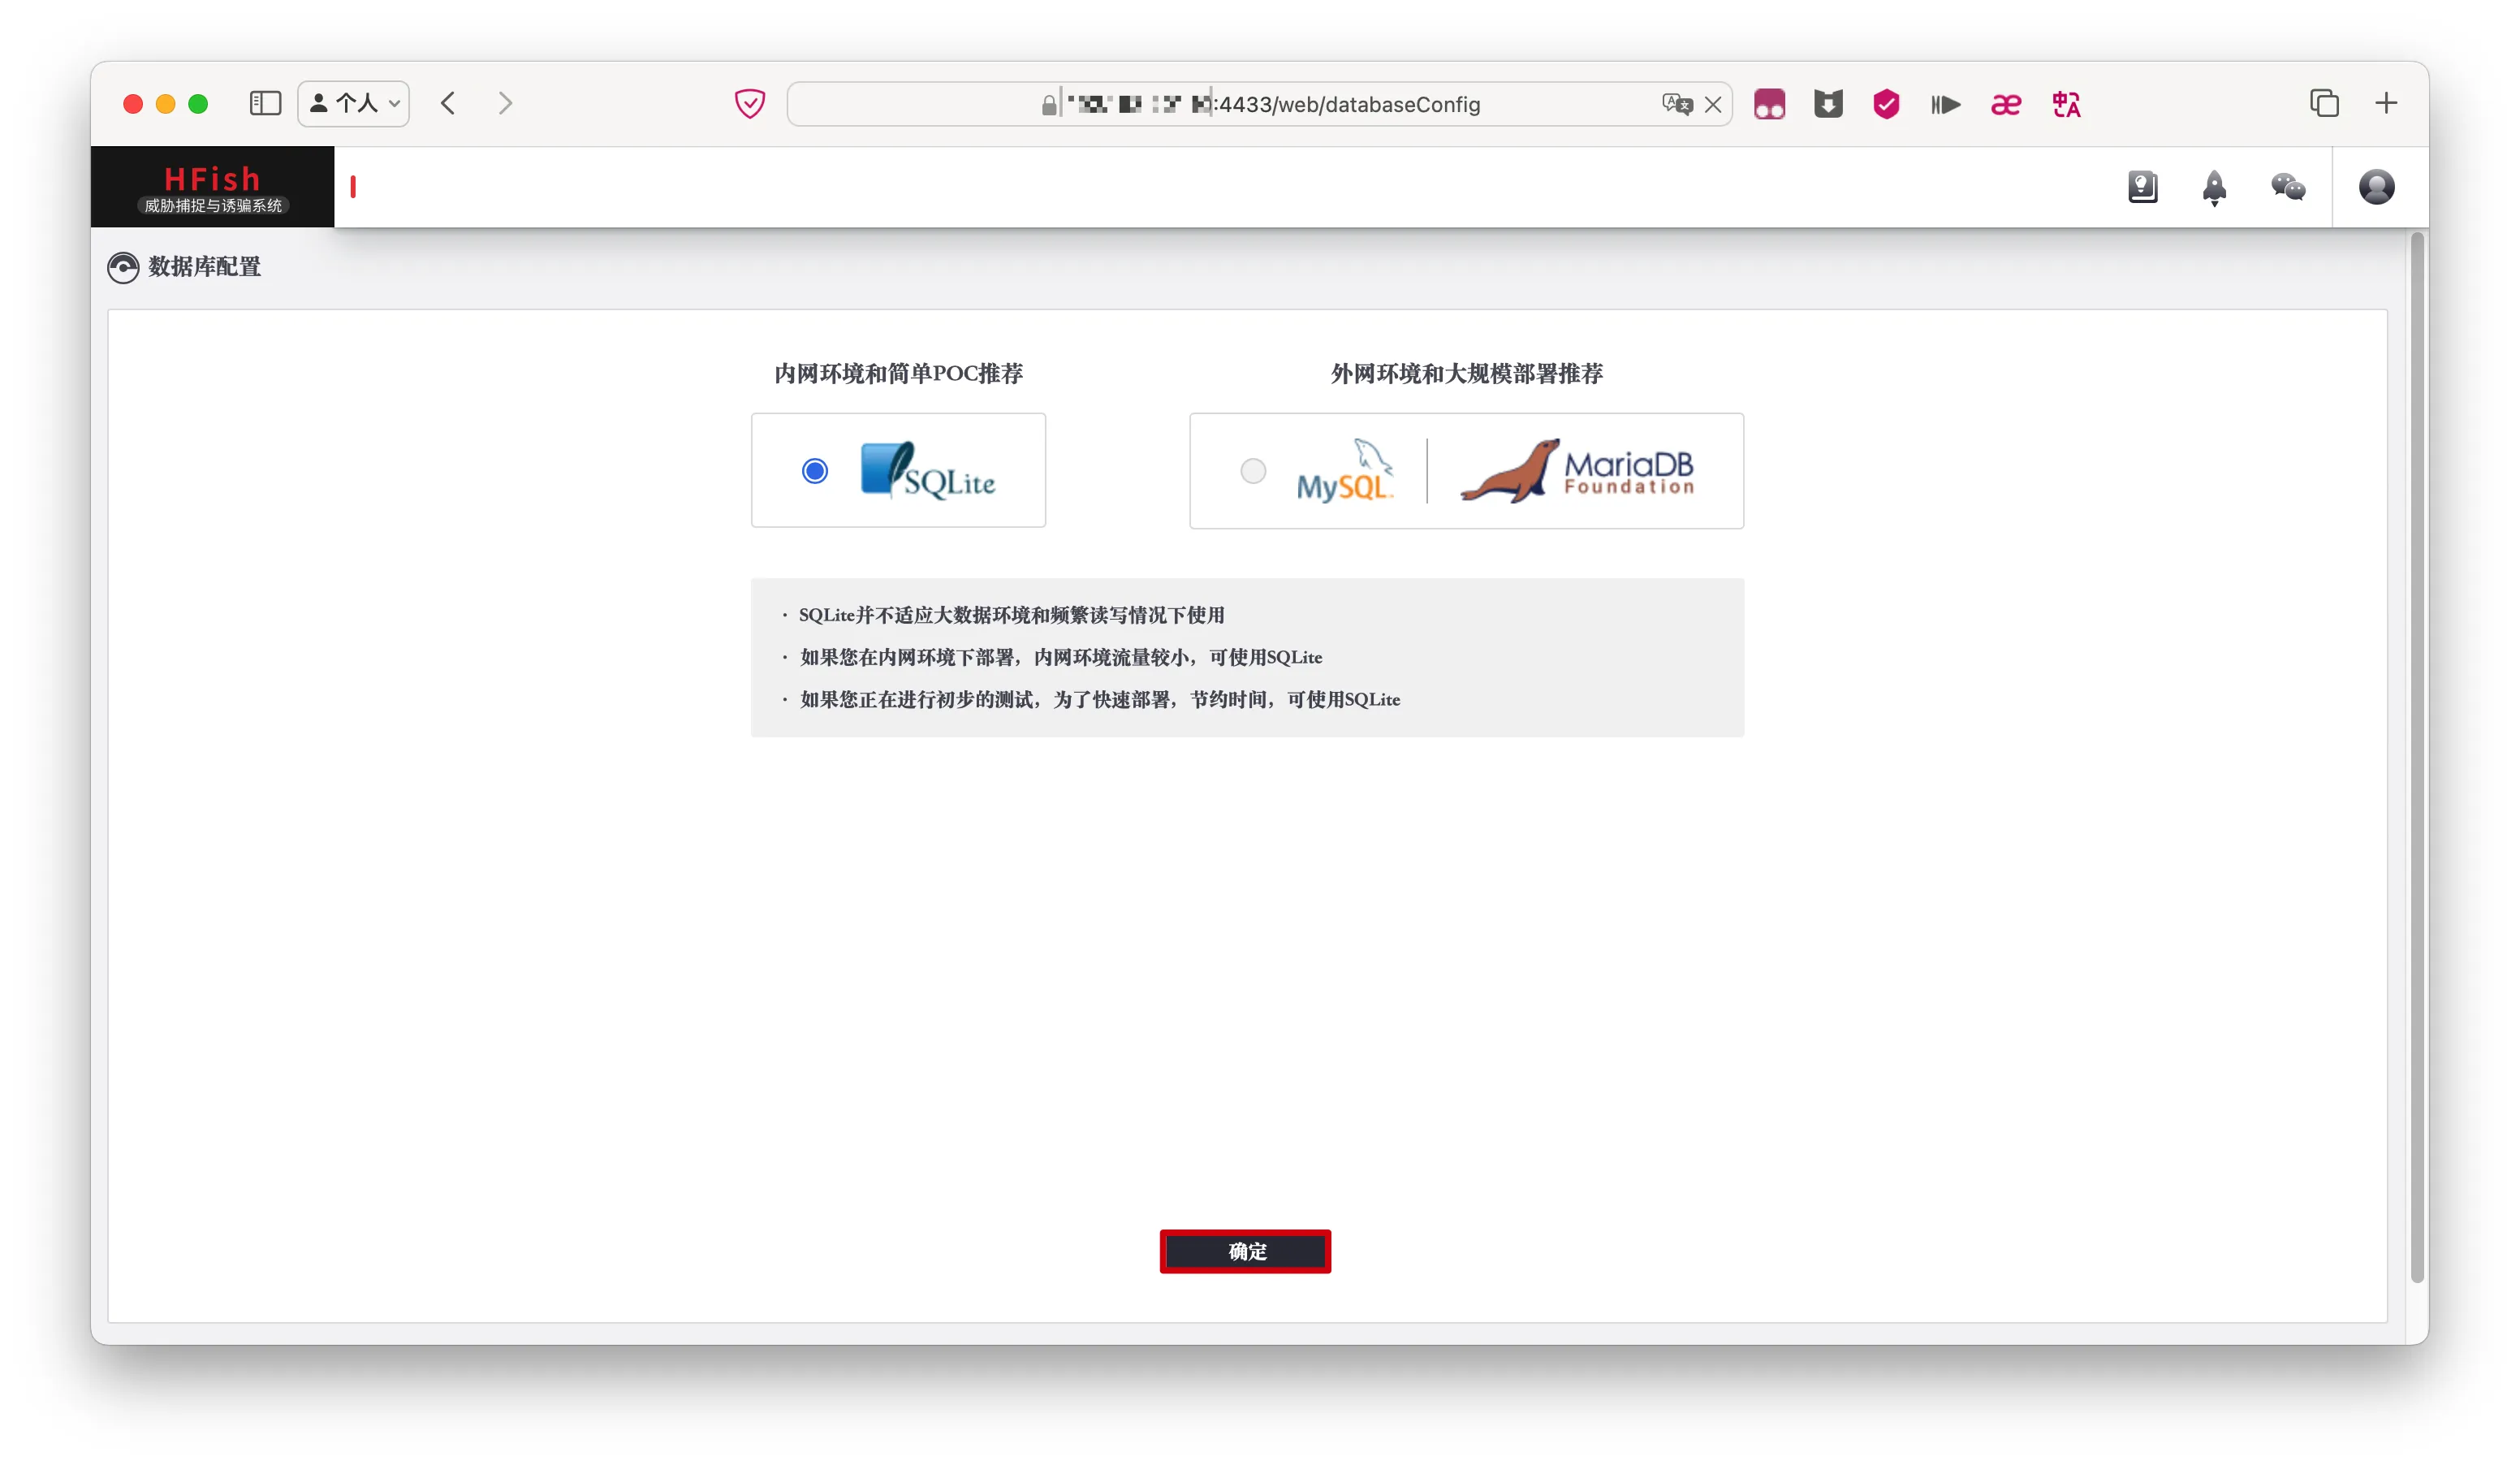This screenshot has width=2520, height=1465.
Task: Click the rocket icon in header
Action: click(2213, 186)
